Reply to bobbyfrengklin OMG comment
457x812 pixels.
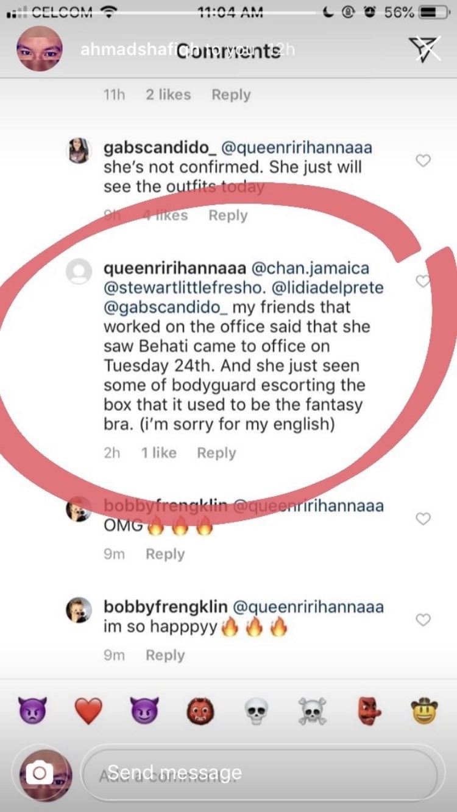pos(165,554)
